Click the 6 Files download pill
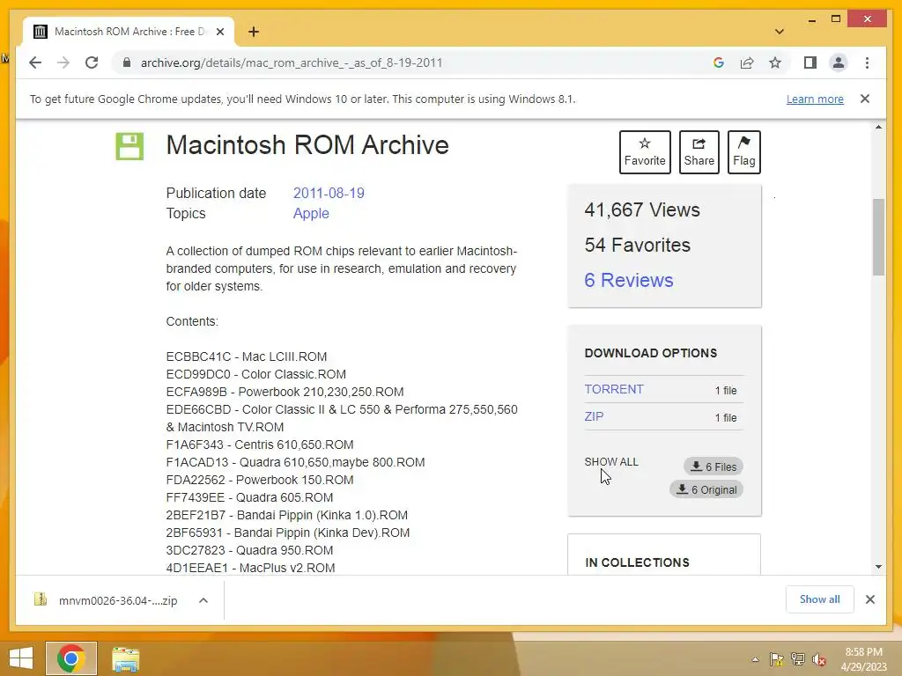 pos(713,467)
